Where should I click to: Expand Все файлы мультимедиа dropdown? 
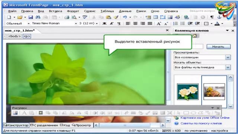point(228,67)
